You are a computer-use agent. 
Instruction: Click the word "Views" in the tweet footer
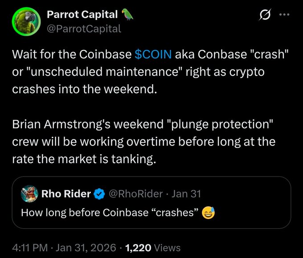point(168,247)
